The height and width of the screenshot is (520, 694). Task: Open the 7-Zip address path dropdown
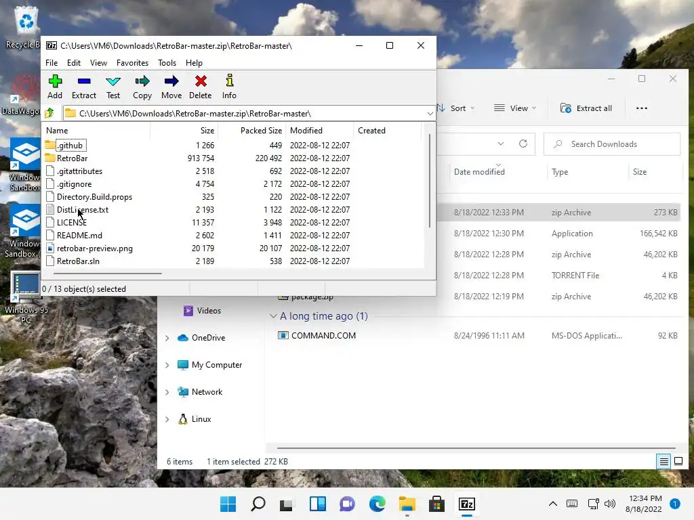(430, 114)
